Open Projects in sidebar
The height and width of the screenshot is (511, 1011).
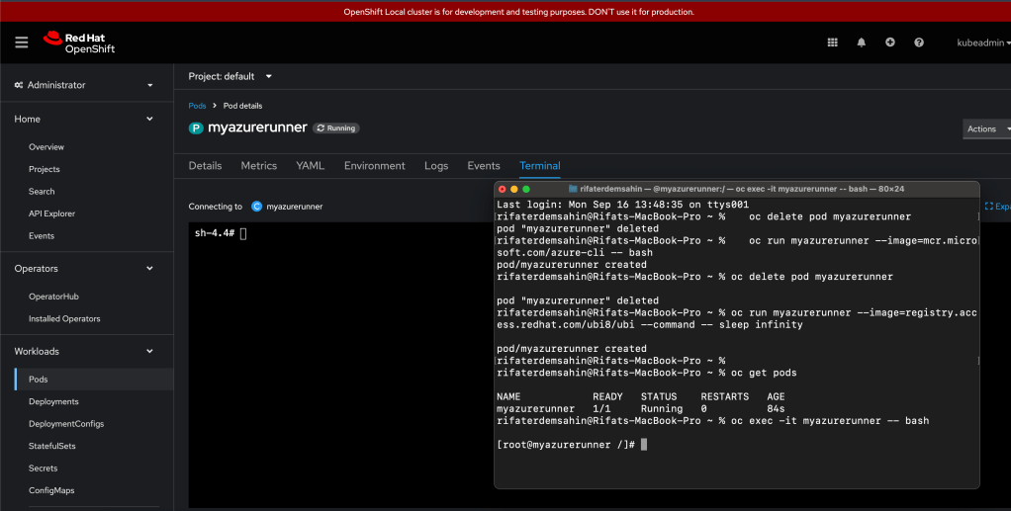[x=45, y=169]
